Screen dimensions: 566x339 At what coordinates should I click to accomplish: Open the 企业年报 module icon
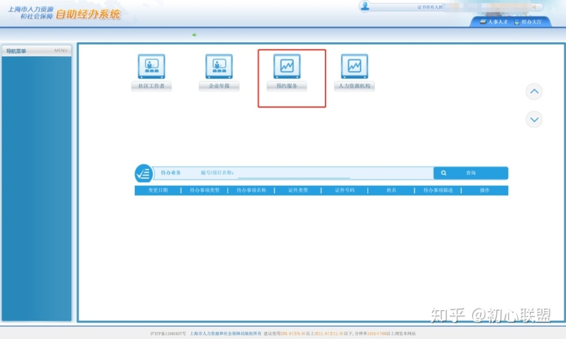point(219,66)
